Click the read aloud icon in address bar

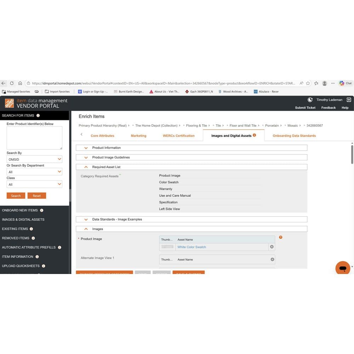point(301,83)
